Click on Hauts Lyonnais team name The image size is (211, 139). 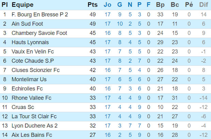coord(30,42)
